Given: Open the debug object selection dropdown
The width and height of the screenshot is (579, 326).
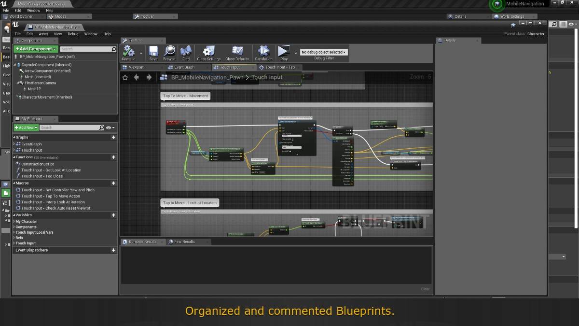Looking at the screenshot, I should (324, 52).
